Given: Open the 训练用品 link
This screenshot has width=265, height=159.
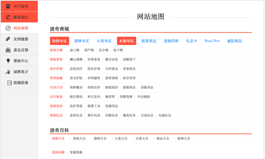Looking at the screenshot, I should (147, 87).
